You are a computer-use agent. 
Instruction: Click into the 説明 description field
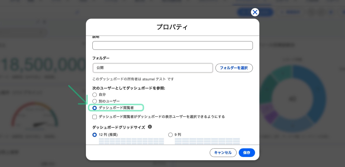(x=173, y=45)
